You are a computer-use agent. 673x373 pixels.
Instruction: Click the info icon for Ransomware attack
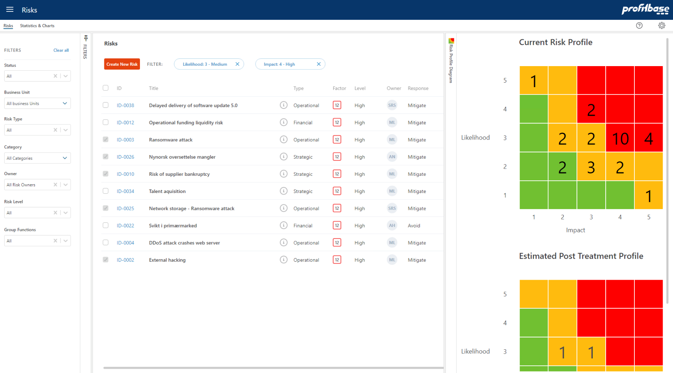[283, 139]
